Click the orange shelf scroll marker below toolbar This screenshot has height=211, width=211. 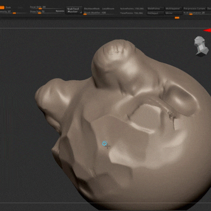(177, 18)
